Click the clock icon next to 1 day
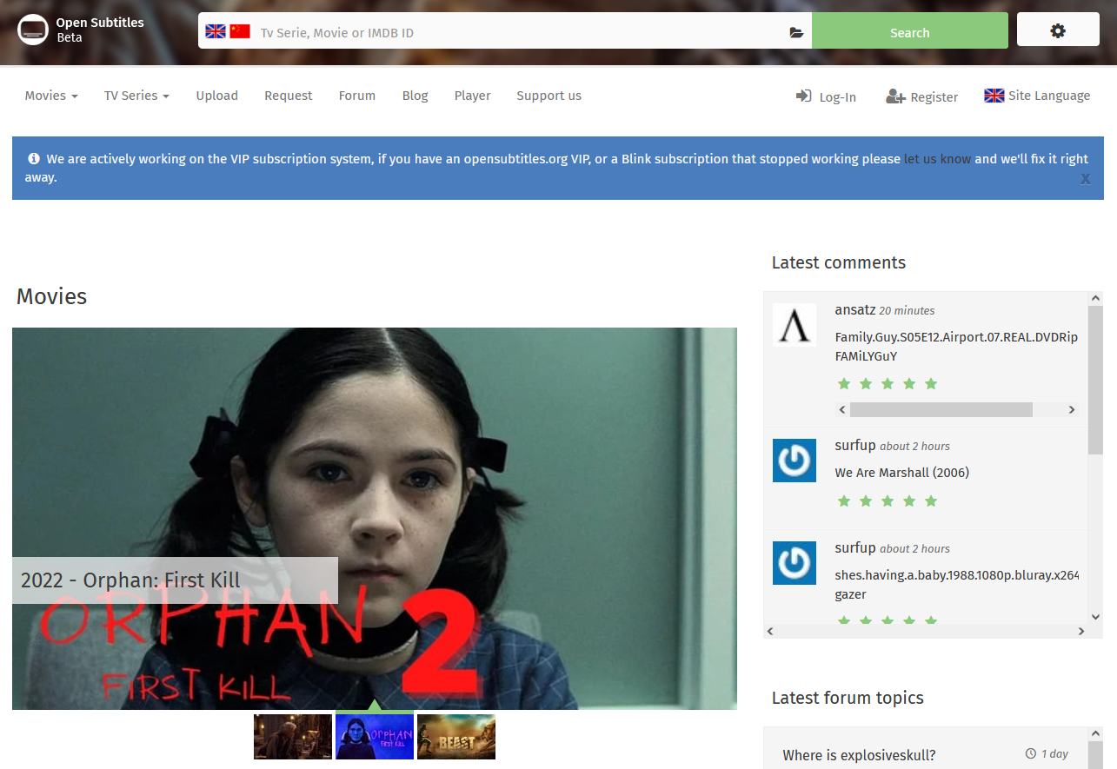The image size is (1117, 769). pos(1031,753)
